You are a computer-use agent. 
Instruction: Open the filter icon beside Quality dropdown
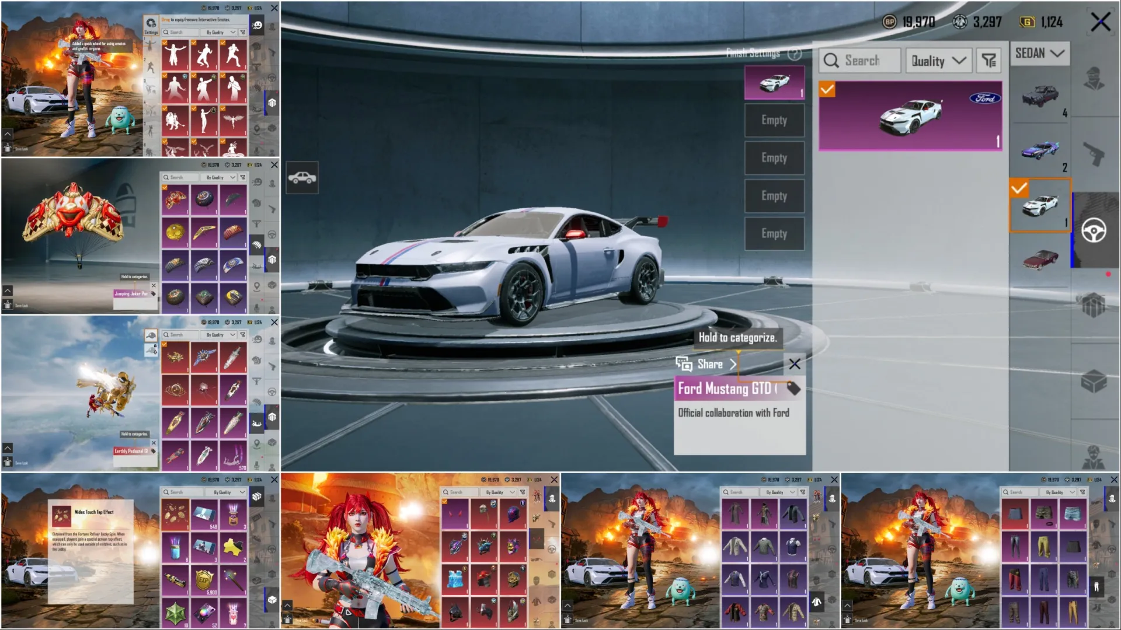click(988, 61)
